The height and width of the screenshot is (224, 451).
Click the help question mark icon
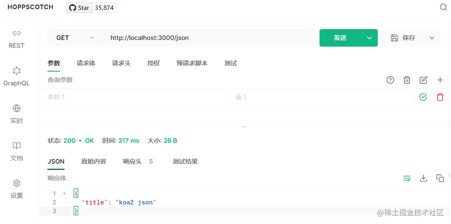[x=390, y=80]
